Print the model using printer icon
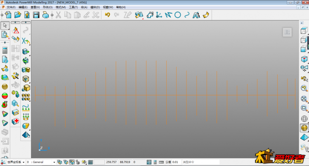 pos(45,15)
